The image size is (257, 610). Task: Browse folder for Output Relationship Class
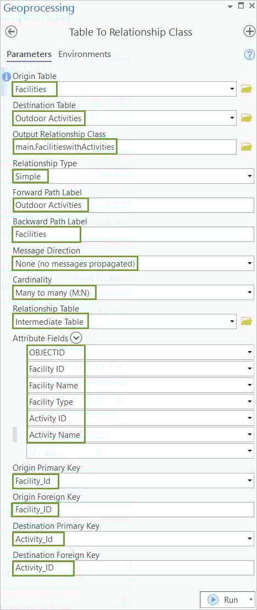pos(246,146)
